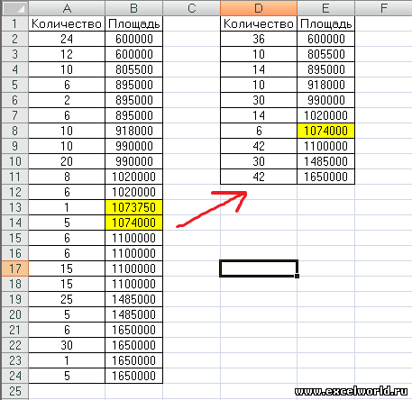Click column E header
Viewport: 412px width, 400px height.
coord(325,8)
